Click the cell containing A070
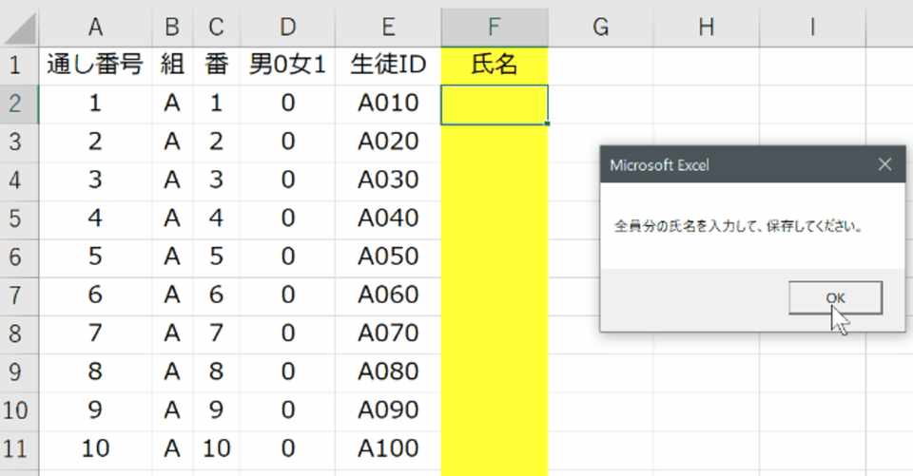913x476 pixels. coord(388,334)
